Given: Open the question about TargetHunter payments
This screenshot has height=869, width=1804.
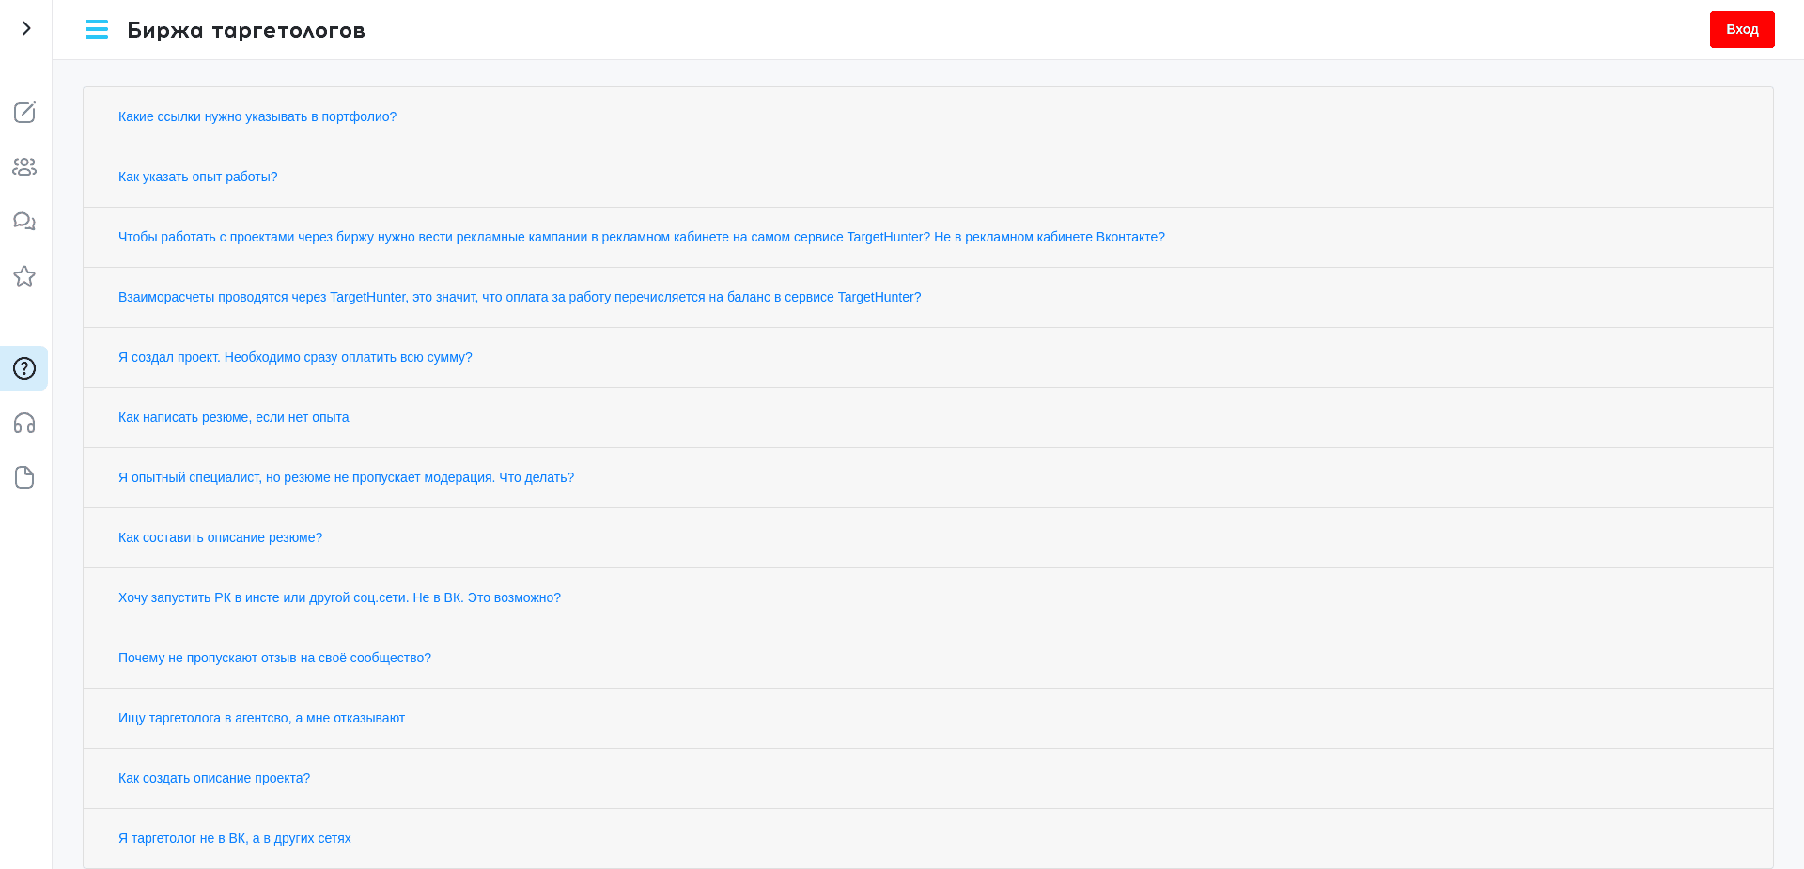Looking at the screenshot, I should click(x=520, y=297).
